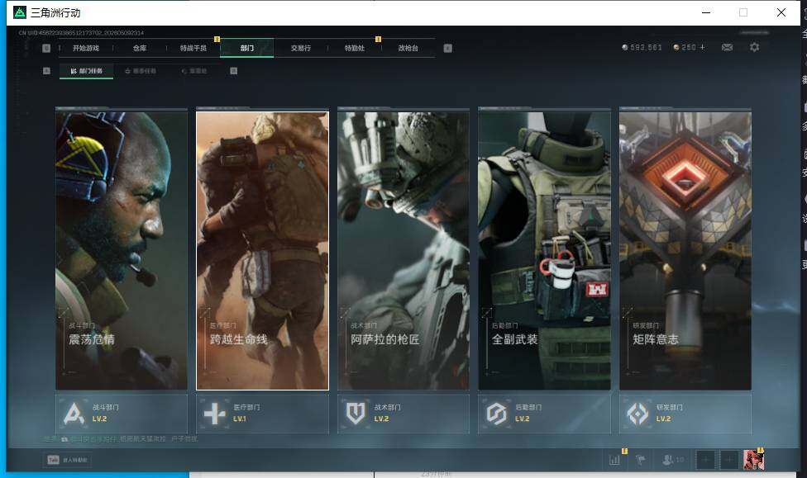Click the second empty squad slot plus
This screenshot has height=478, width=807.
click(728, 460)
